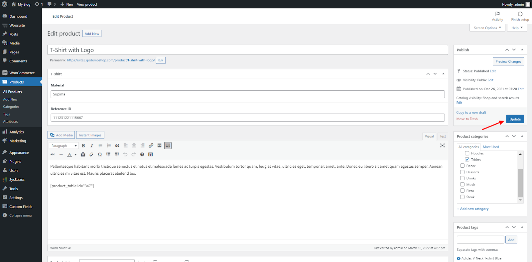Align text right in the editor
The width and height of the screenshot is (532, 262).
(142, 146)
